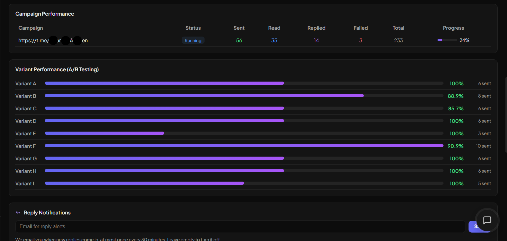Click the reply arrow icon beside Reply Notifications
507x241 pixels.
[x=18, y=213]
